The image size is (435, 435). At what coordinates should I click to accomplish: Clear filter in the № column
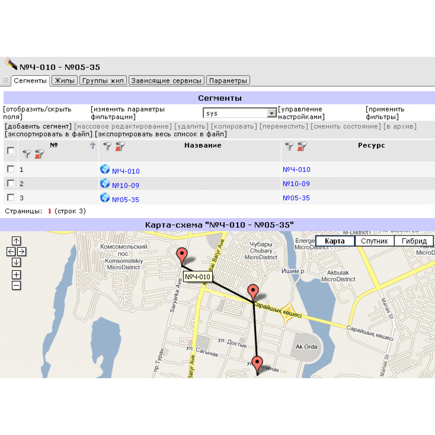39,154
